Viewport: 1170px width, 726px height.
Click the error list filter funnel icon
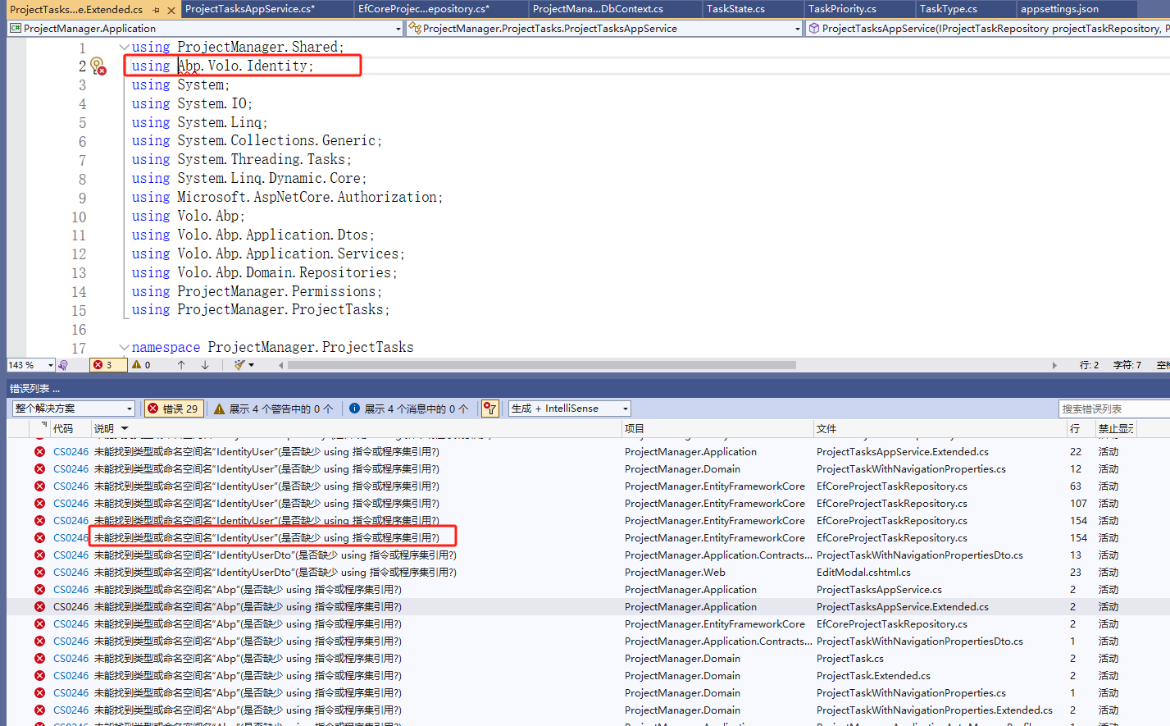pyautogui.click(x=490, y=409)
